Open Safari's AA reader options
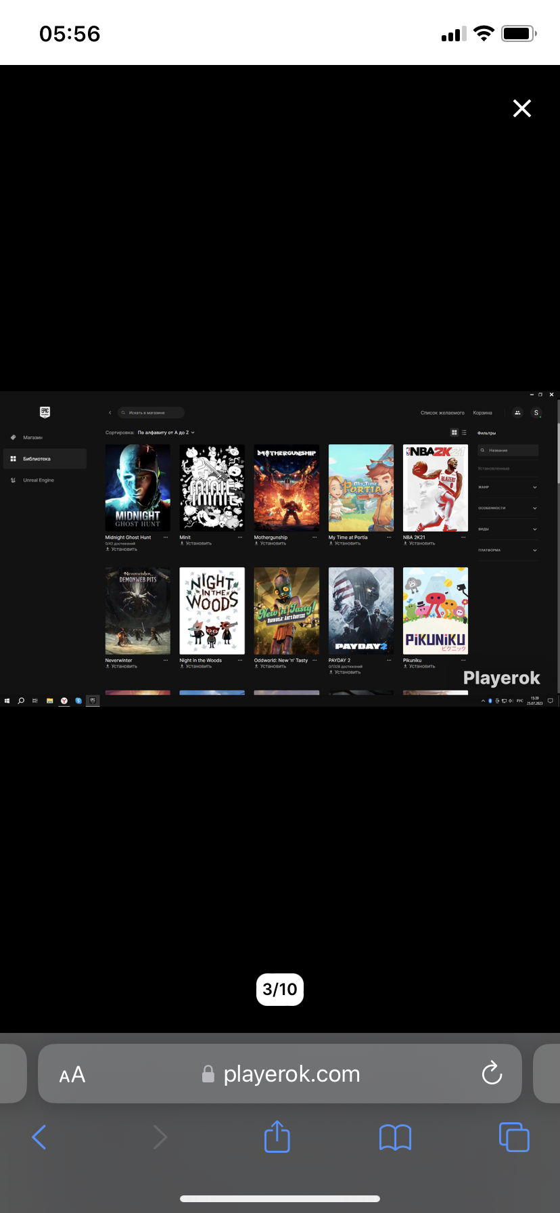This screenshot has width=560, height=1213. coord(72,1074)
